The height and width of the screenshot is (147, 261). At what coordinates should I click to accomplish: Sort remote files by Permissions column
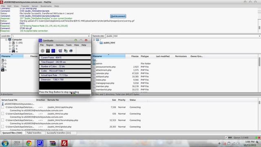[181, 56]
